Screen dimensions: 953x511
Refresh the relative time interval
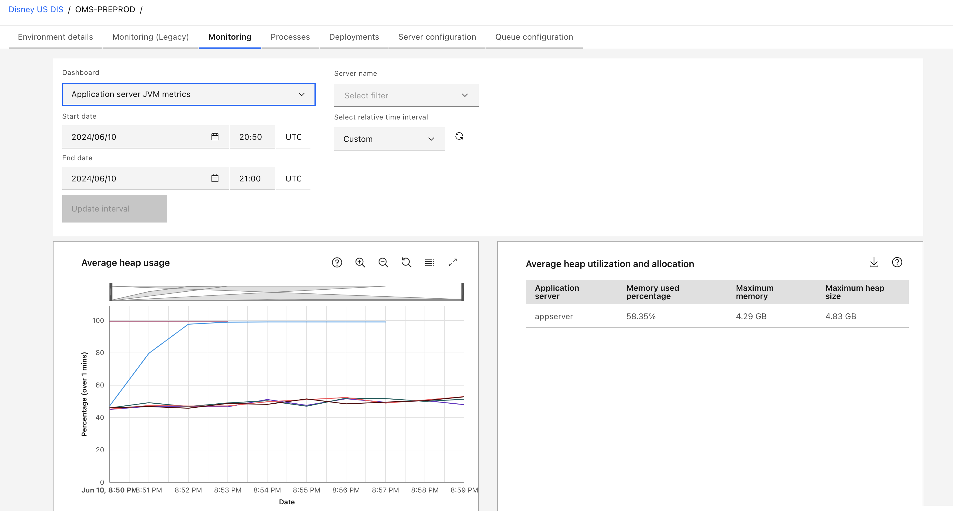[x=459, y=136]
